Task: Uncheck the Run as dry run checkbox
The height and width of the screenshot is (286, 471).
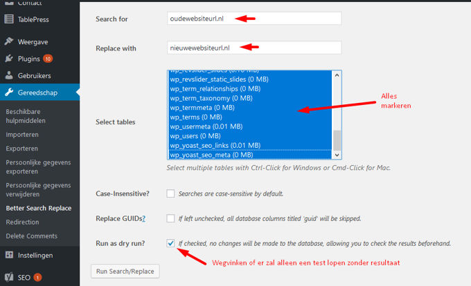Action: pos(170,243)
